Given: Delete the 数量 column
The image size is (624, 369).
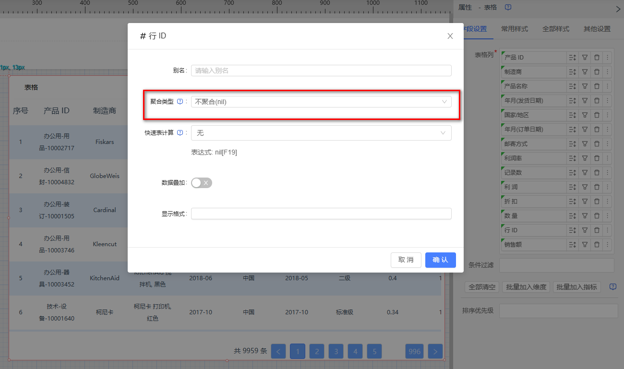Looking at the screenshot, I should click(x=597, y=216).
